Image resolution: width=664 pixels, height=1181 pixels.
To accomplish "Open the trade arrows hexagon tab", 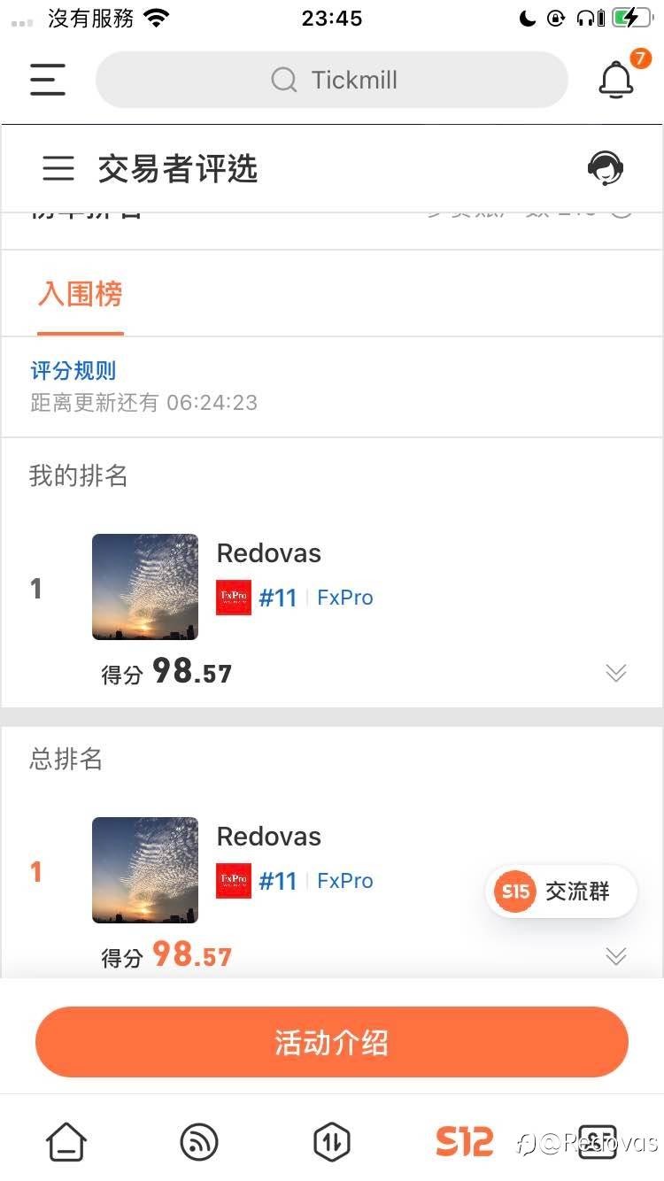I will (332, 1141).
